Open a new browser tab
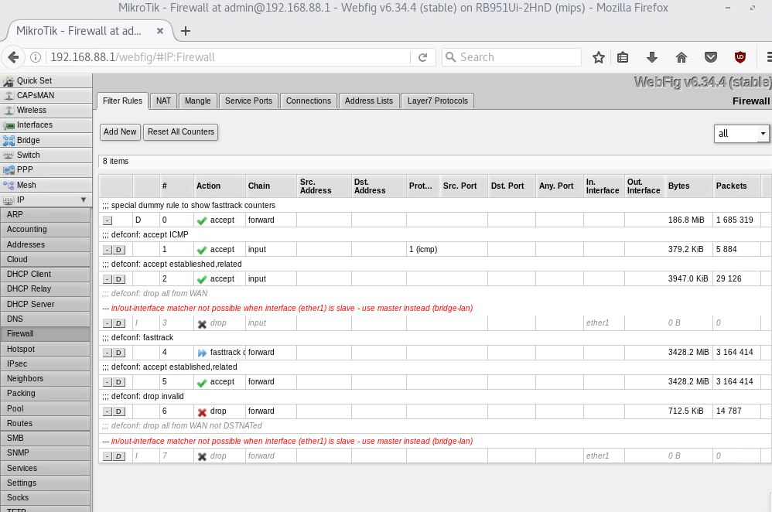Image resolution: width=772 pixels, height=512 pixels. (x=186, y=31)
